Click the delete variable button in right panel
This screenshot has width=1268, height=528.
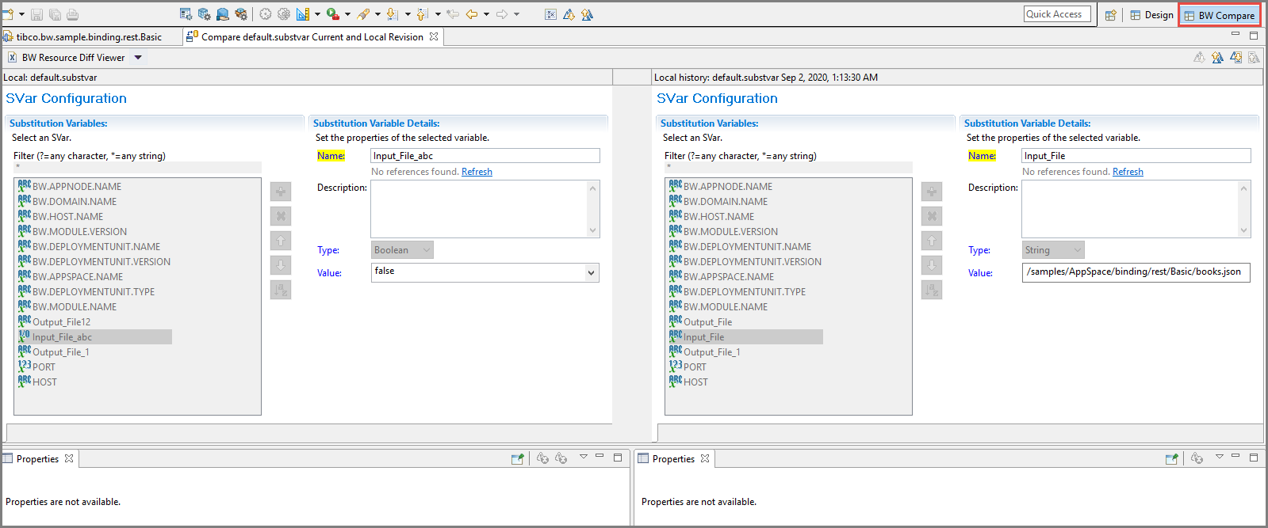932,216
